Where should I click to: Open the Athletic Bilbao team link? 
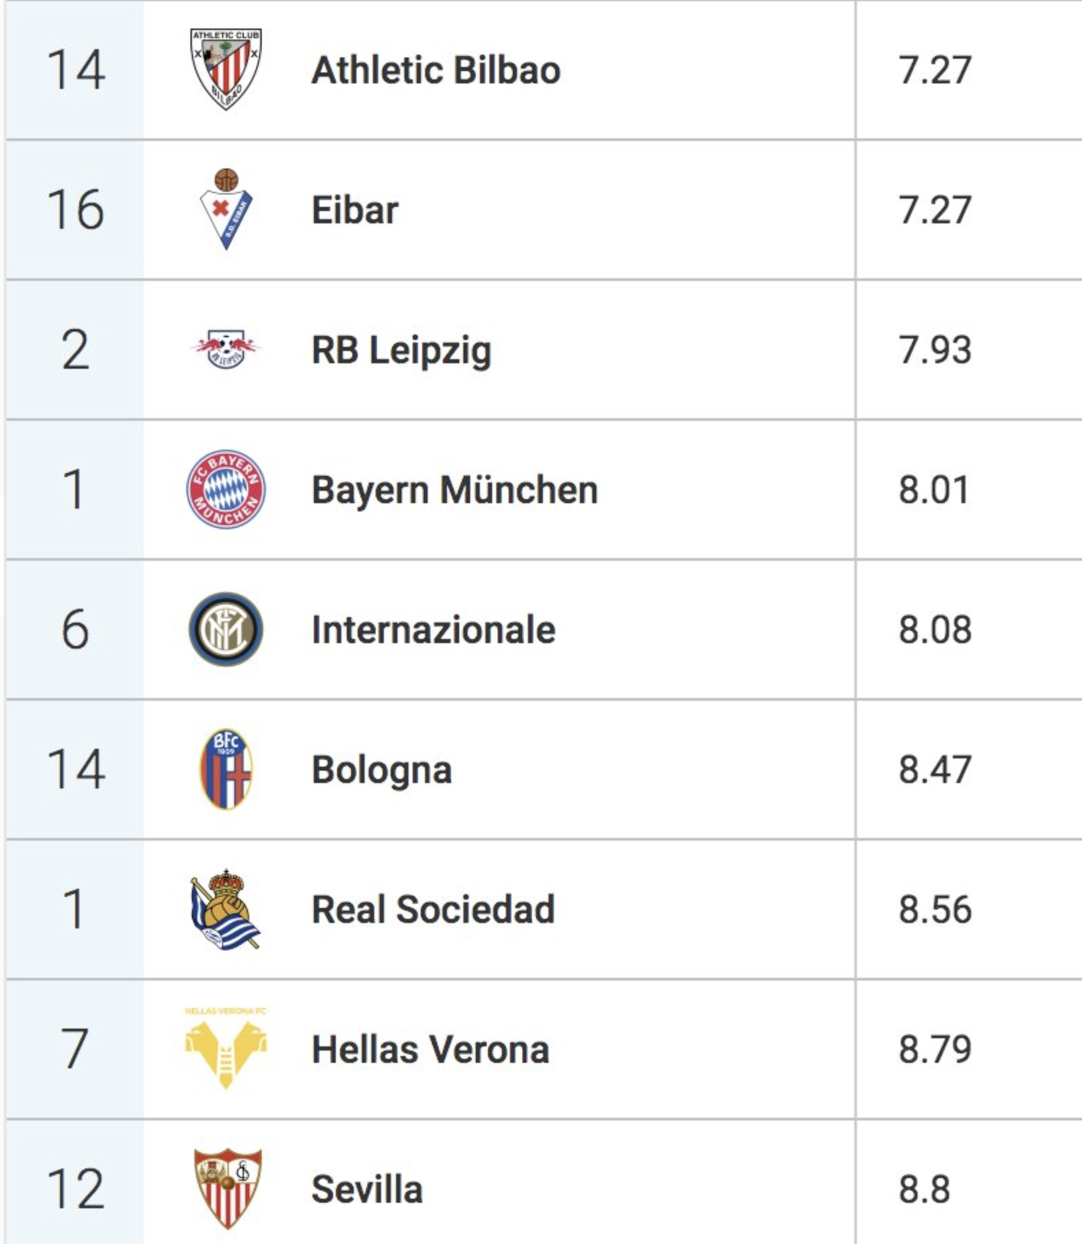(x=436, y=70)
